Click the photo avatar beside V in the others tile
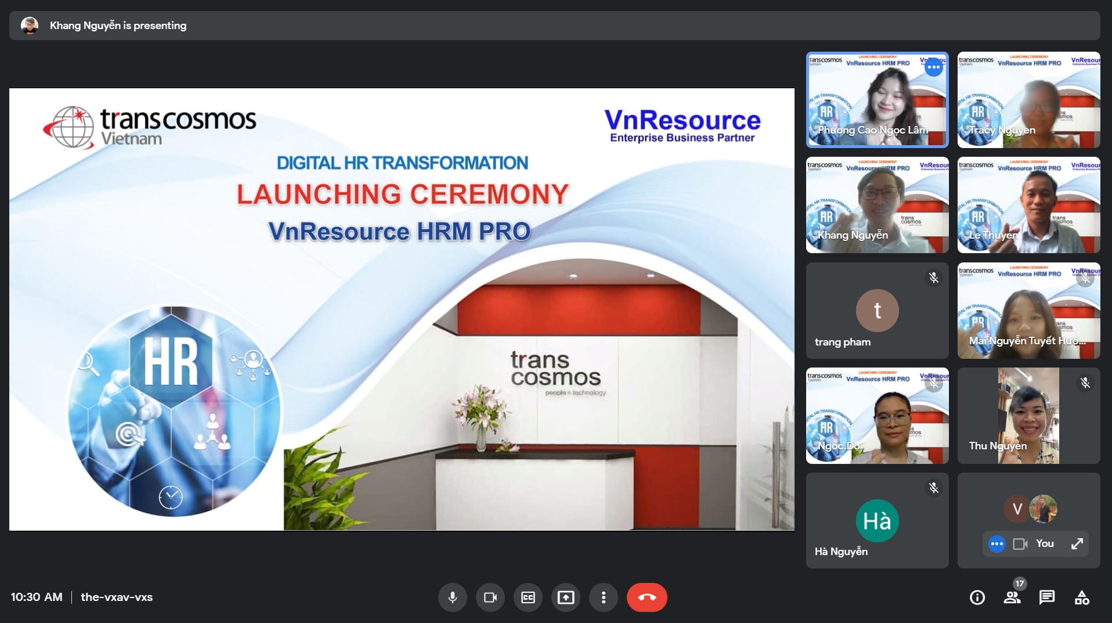The height and width of the screenshot is (623, 1112). click(1043, 509)
